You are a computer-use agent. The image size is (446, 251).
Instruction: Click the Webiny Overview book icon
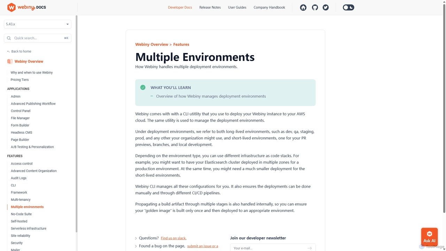[10, 61]
